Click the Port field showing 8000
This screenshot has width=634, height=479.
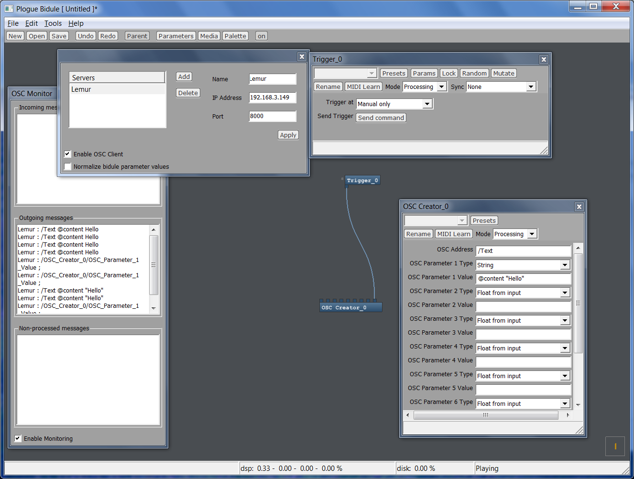[273, 116]
